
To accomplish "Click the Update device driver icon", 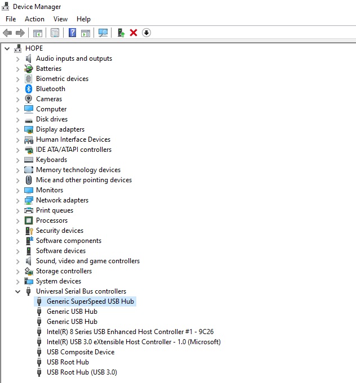I will (121, 33).
